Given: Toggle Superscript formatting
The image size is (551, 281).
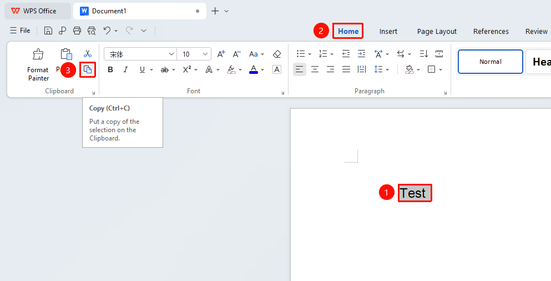Looking at the screenshot, I should click(x=187, y=69).
